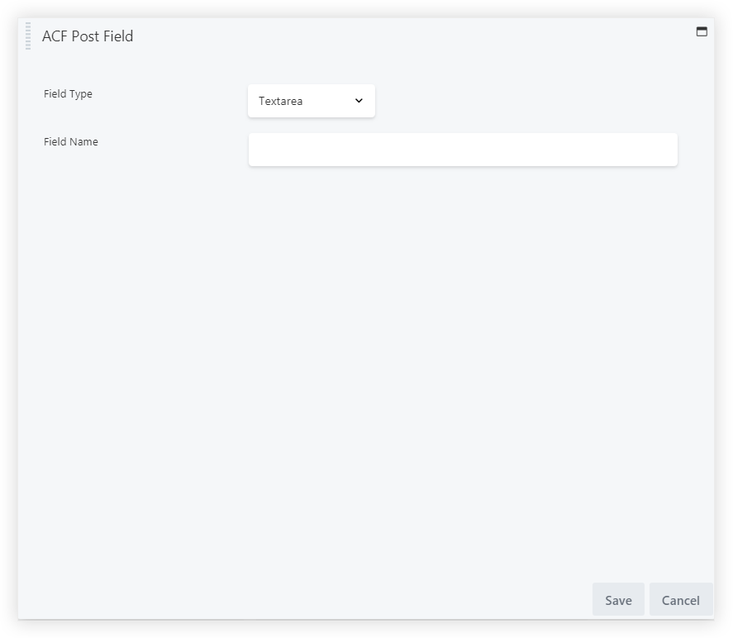Click the ACF Post Field title text
The height and width of the screenshot is (638, 733).
(88, 36)
